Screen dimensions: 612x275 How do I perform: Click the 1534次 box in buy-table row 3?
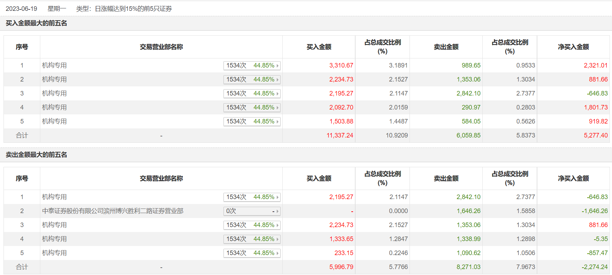point(236,93)
